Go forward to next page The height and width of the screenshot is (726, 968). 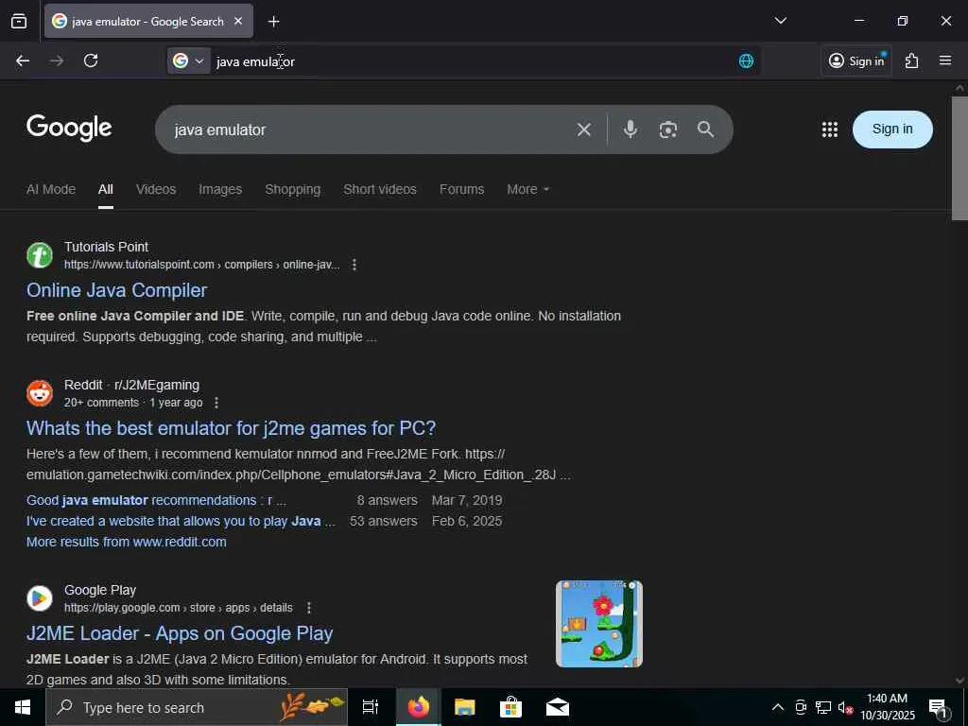[x=57, y=60]
